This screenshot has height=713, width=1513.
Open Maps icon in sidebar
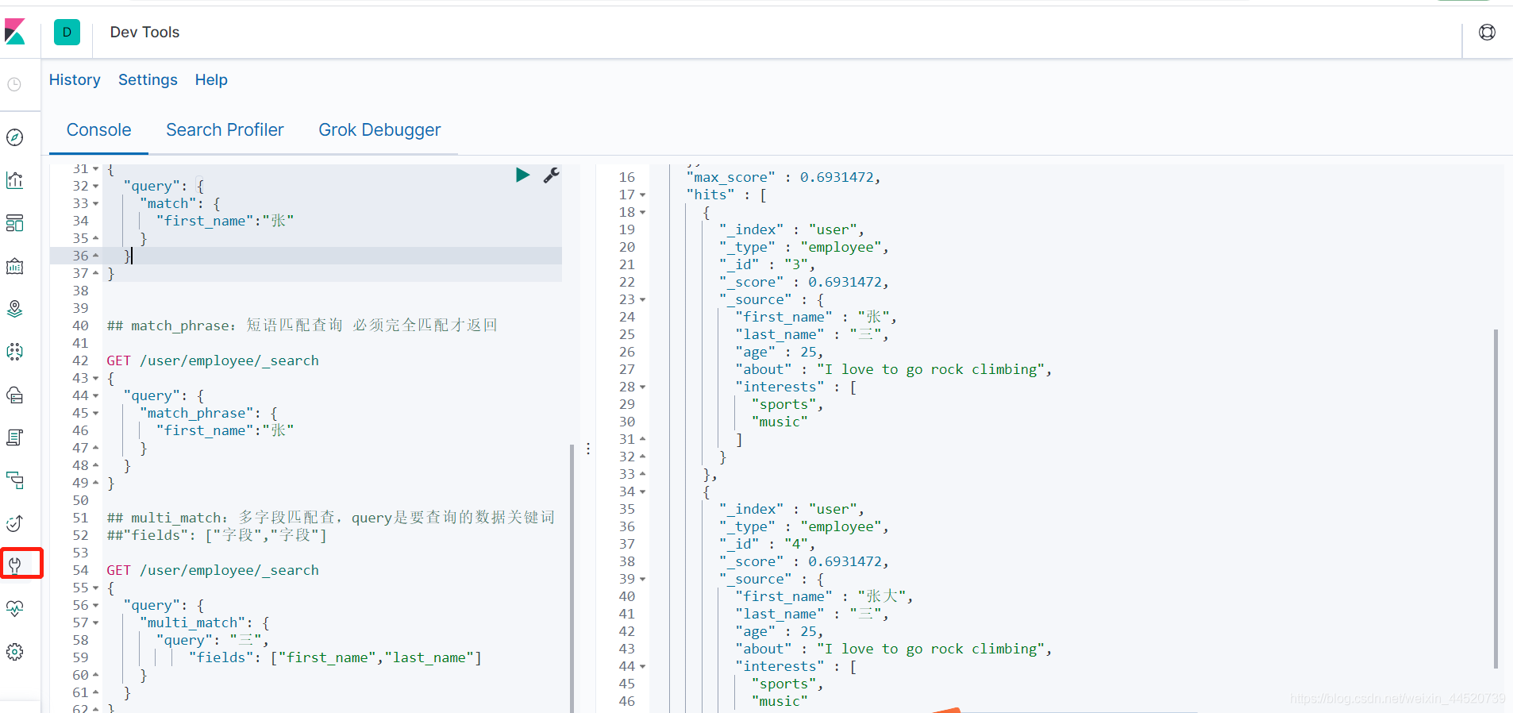pyautogui.click(x=14, y=309)
